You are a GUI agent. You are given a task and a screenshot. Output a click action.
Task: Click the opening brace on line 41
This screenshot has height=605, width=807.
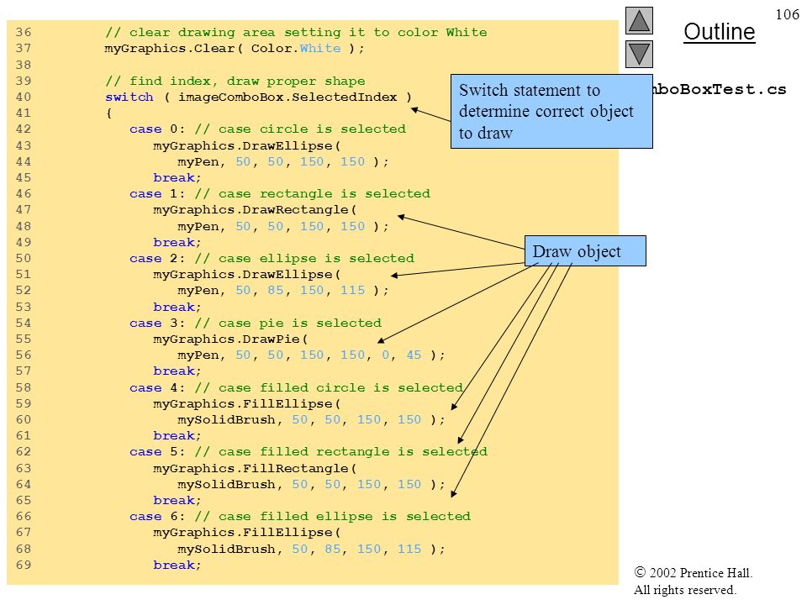(x=108, y=113)
